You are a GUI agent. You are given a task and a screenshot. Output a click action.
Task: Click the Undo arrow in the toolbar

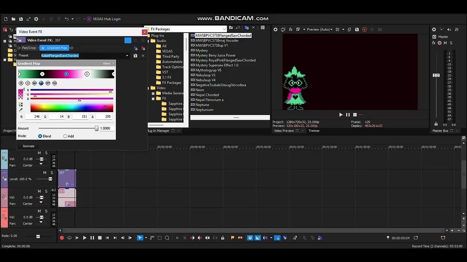pyautogui.click(x=66, y=19)
